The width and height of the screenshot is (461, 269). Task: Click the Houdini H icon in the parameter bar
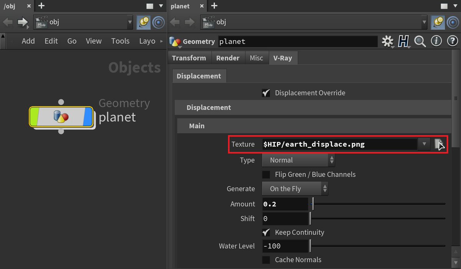(x=404, y=41)
